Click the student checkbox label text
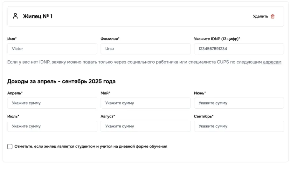291x169 pixels. click(91, 146)
